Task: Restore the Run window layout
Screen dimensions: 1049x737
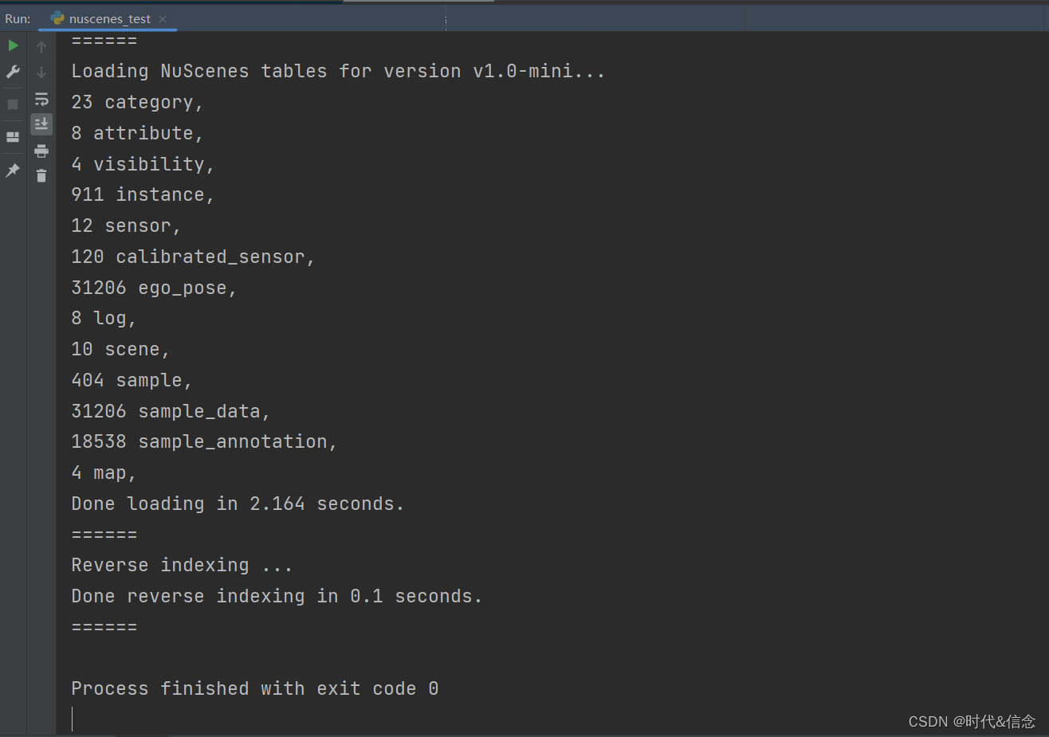Action: point(13,136)
